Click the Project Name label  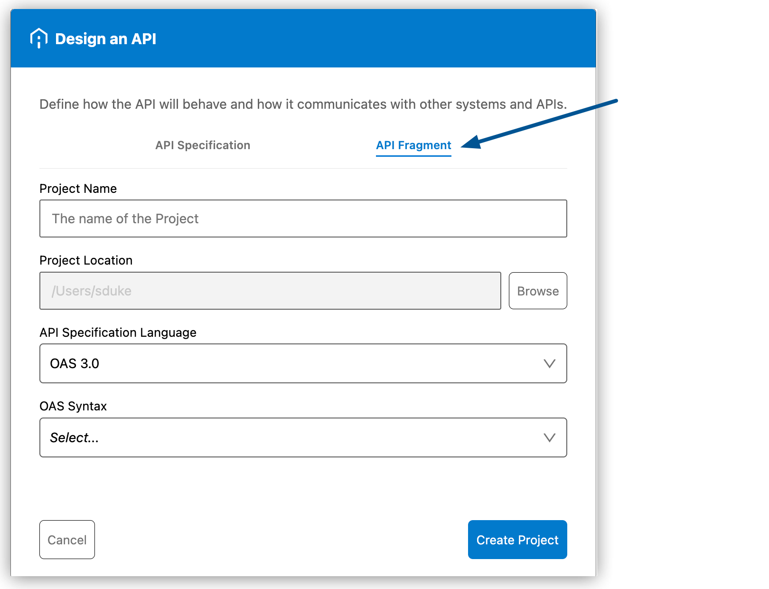point(78,189)
